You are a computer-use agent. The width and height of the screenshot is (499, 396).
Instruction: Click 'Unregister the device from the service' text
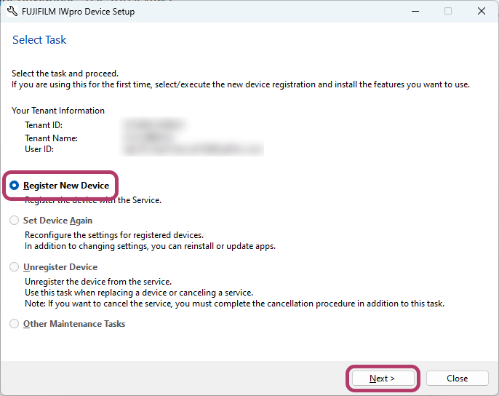pos(98,282)
